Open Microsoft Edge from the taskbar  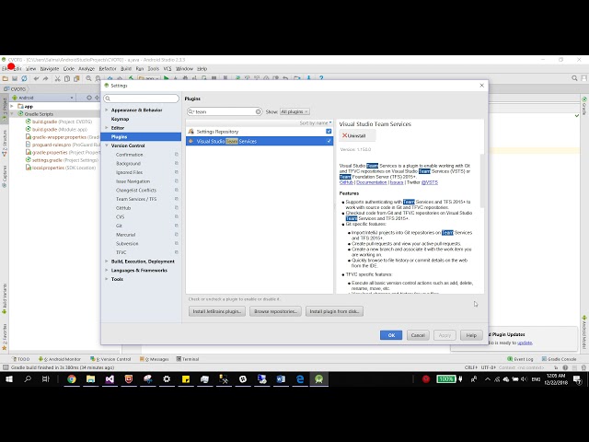300,379
